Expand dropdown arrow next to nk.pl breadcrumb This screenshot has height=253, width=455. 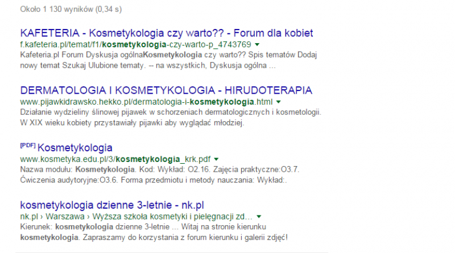pyautogui.click(x=259, y=217)
